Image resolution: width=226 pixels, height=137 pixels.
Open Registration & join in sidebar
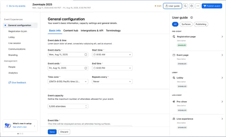click(x=18, y=31)
